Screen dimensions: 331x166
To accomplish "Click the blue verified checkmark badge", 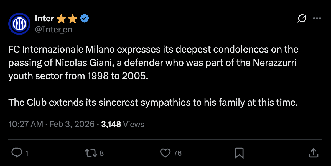I will tap(84, 19).
